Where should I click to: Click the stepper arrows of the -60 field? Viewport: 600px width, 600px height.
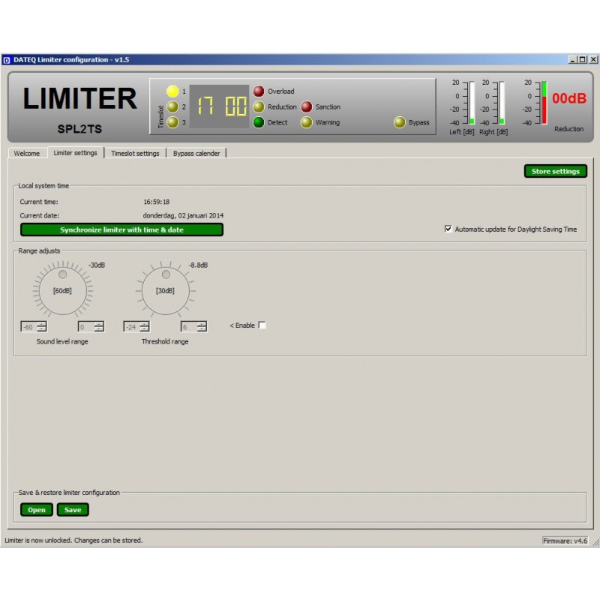[42, 327]
